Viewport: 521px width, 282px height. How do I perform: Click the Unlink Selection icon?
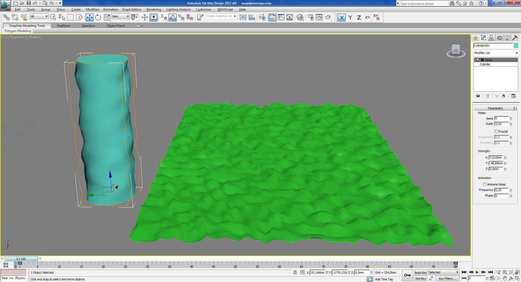15,17
